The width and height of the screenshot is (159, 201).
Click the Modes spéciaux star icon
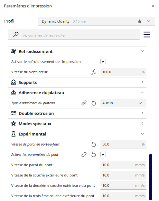(14, 124)
